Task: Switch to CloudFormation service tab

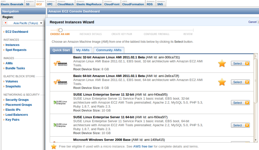Action: pos(133,3)
